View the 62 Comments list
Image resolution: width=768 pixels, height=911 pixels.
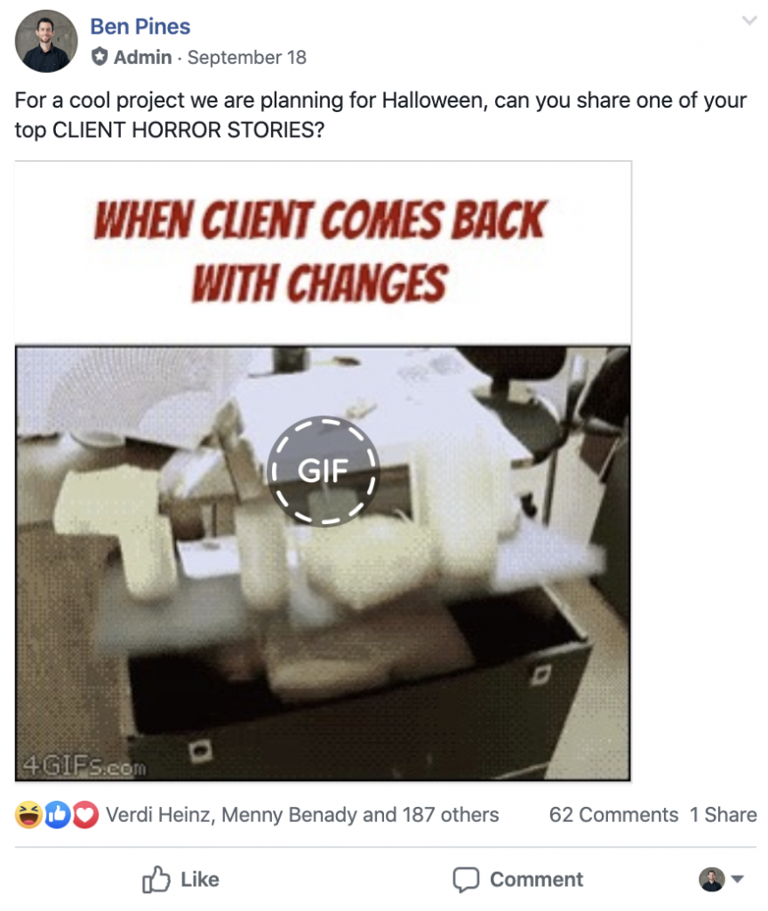click(613, 815)
